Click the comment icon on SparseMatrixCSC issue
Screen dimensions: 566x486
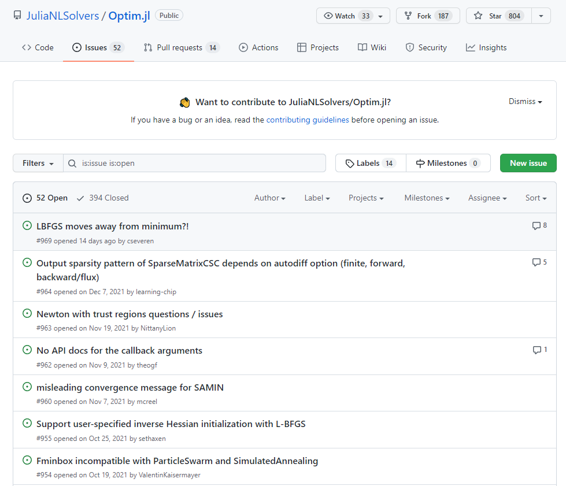pyautogui.click(x=536, y=262)
